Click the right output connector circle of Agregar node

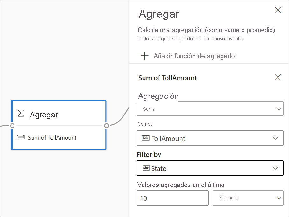[x=106, y=126]
